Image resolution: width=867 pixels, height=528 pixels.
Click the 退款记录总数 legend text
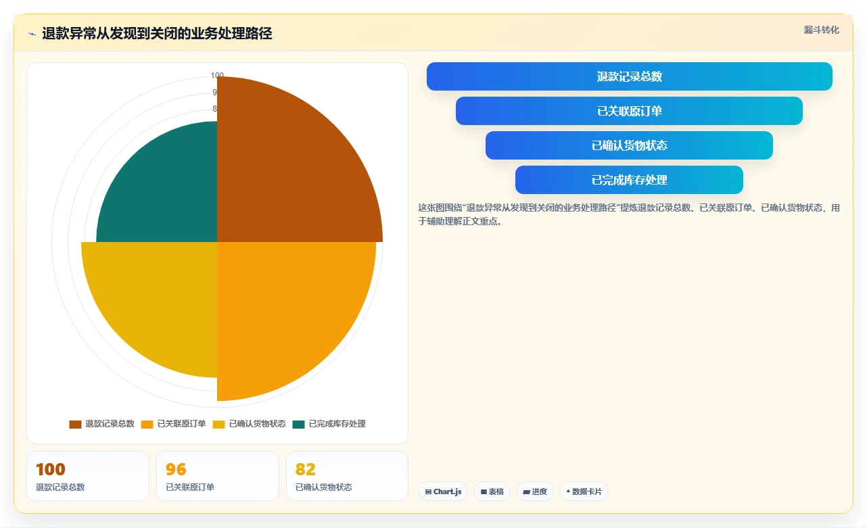[x=110, y=424]
